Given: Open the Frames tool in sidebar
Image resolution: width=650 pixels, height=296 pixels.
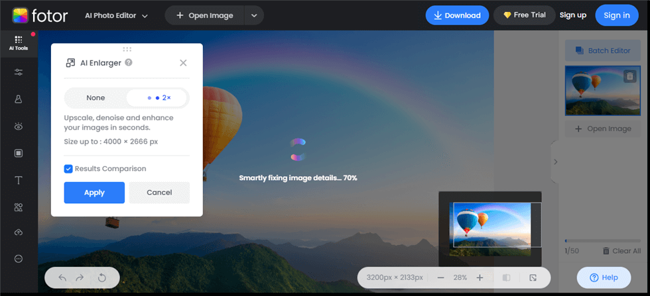Looking at the screenshot, I should (x=19, y=153).
